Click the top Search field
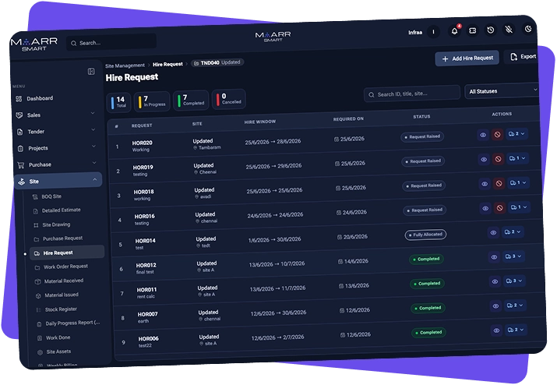Viewport: 557px width, 385px height. click(x=111, y=42)
